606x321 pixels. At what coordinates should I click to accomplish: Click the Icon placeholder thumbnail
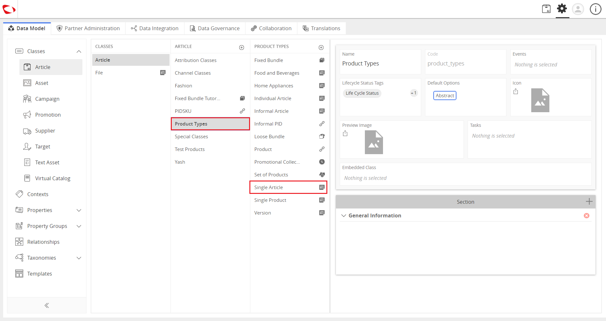point(540,100)
